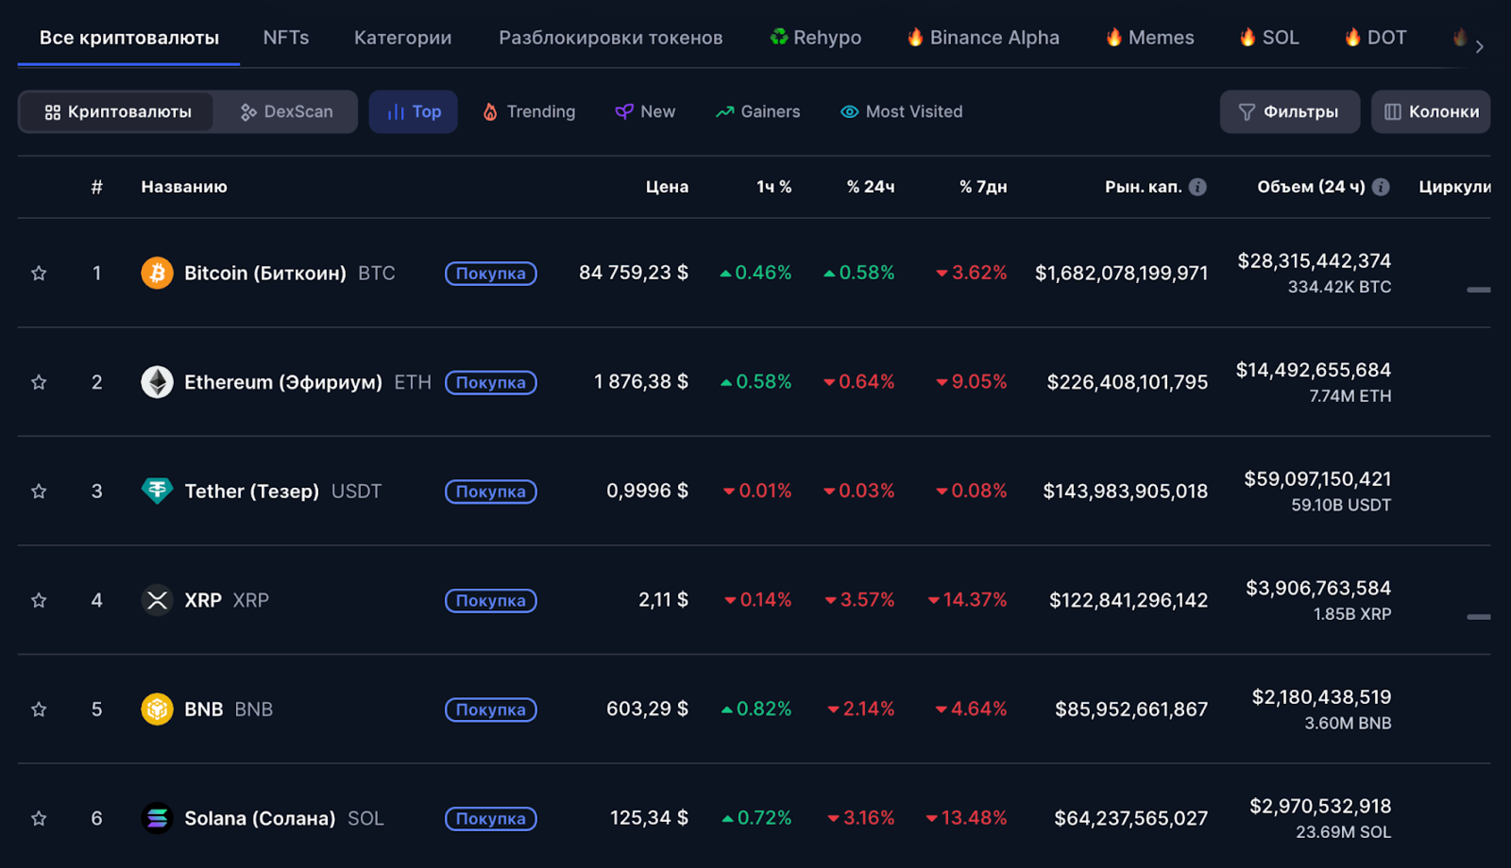The width and height of the screenshot is (1511, 868).
Task: Open the Колонки column selector
Action: pyautogui.click(x=1430, y=112)
